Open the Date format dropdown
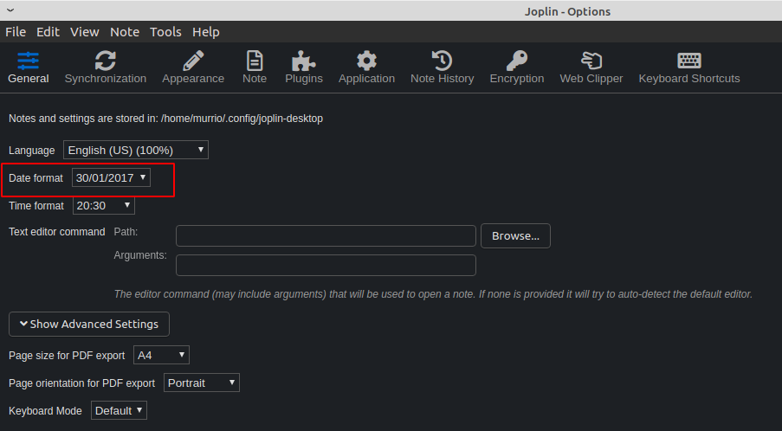The image size is (782, 431). coord(111,178)
